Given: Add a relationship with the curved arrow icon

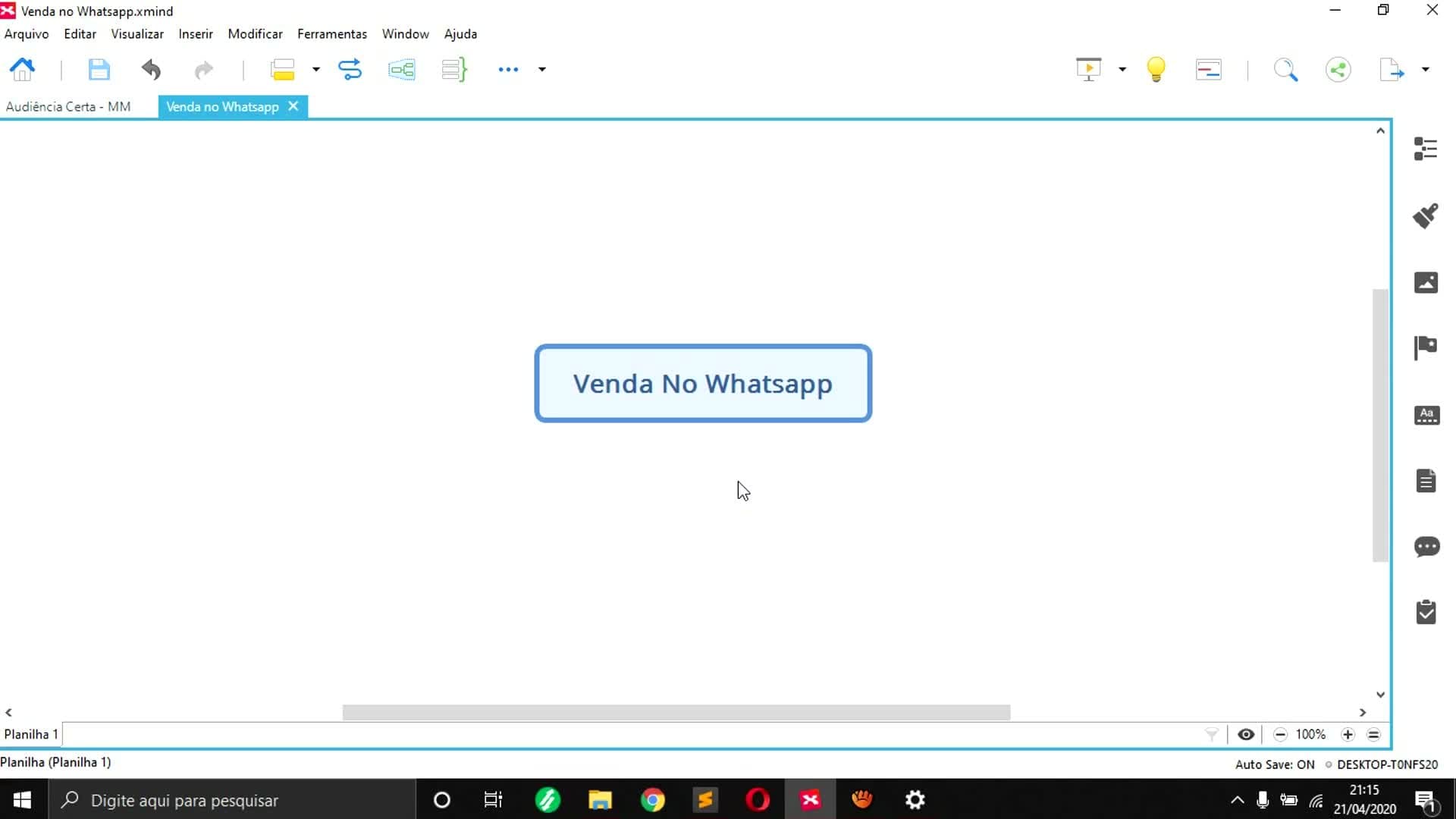Looking at the screenshot, I should pos(350,70).
